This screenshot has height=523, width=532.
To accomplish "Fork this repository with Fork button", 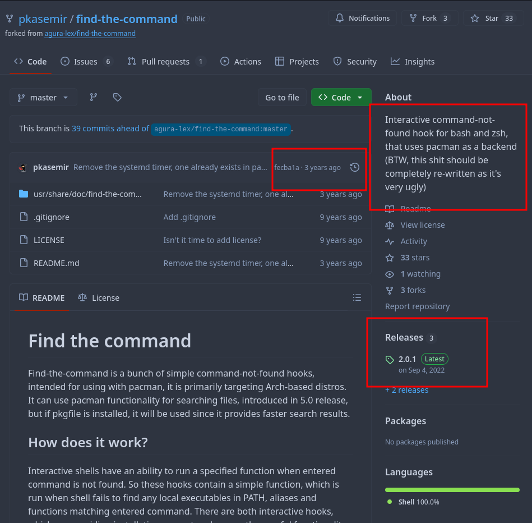I will pyautogui.click(x=429, y=19).
